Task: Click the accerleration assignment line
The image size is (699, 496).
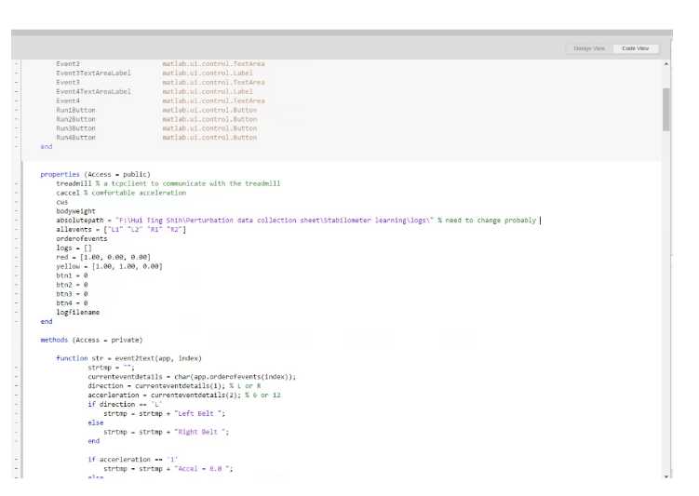Action: coord(184,395)
